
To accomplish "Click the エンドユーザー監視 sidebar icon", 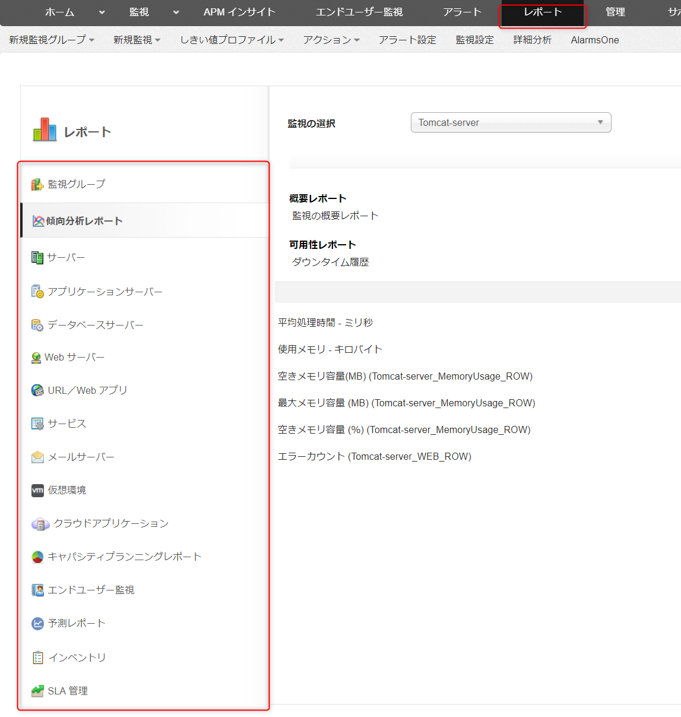I will [x=37, y=590].
